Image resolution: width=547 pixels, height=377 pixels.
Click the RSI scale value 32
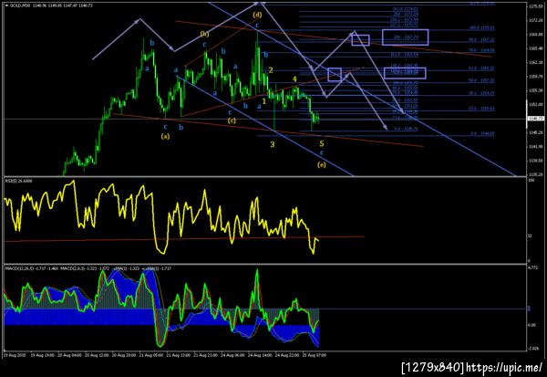coord(531,236)
